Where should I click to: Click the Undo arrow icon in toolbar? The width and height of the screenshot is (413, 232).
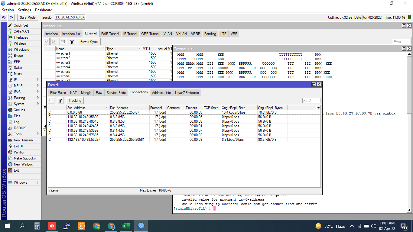[x=4, y=18]
